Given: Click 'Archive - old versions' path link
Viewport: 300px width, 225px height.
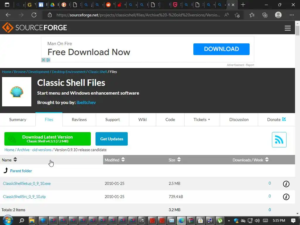Looking at the screenshot, I should [34, 150].
